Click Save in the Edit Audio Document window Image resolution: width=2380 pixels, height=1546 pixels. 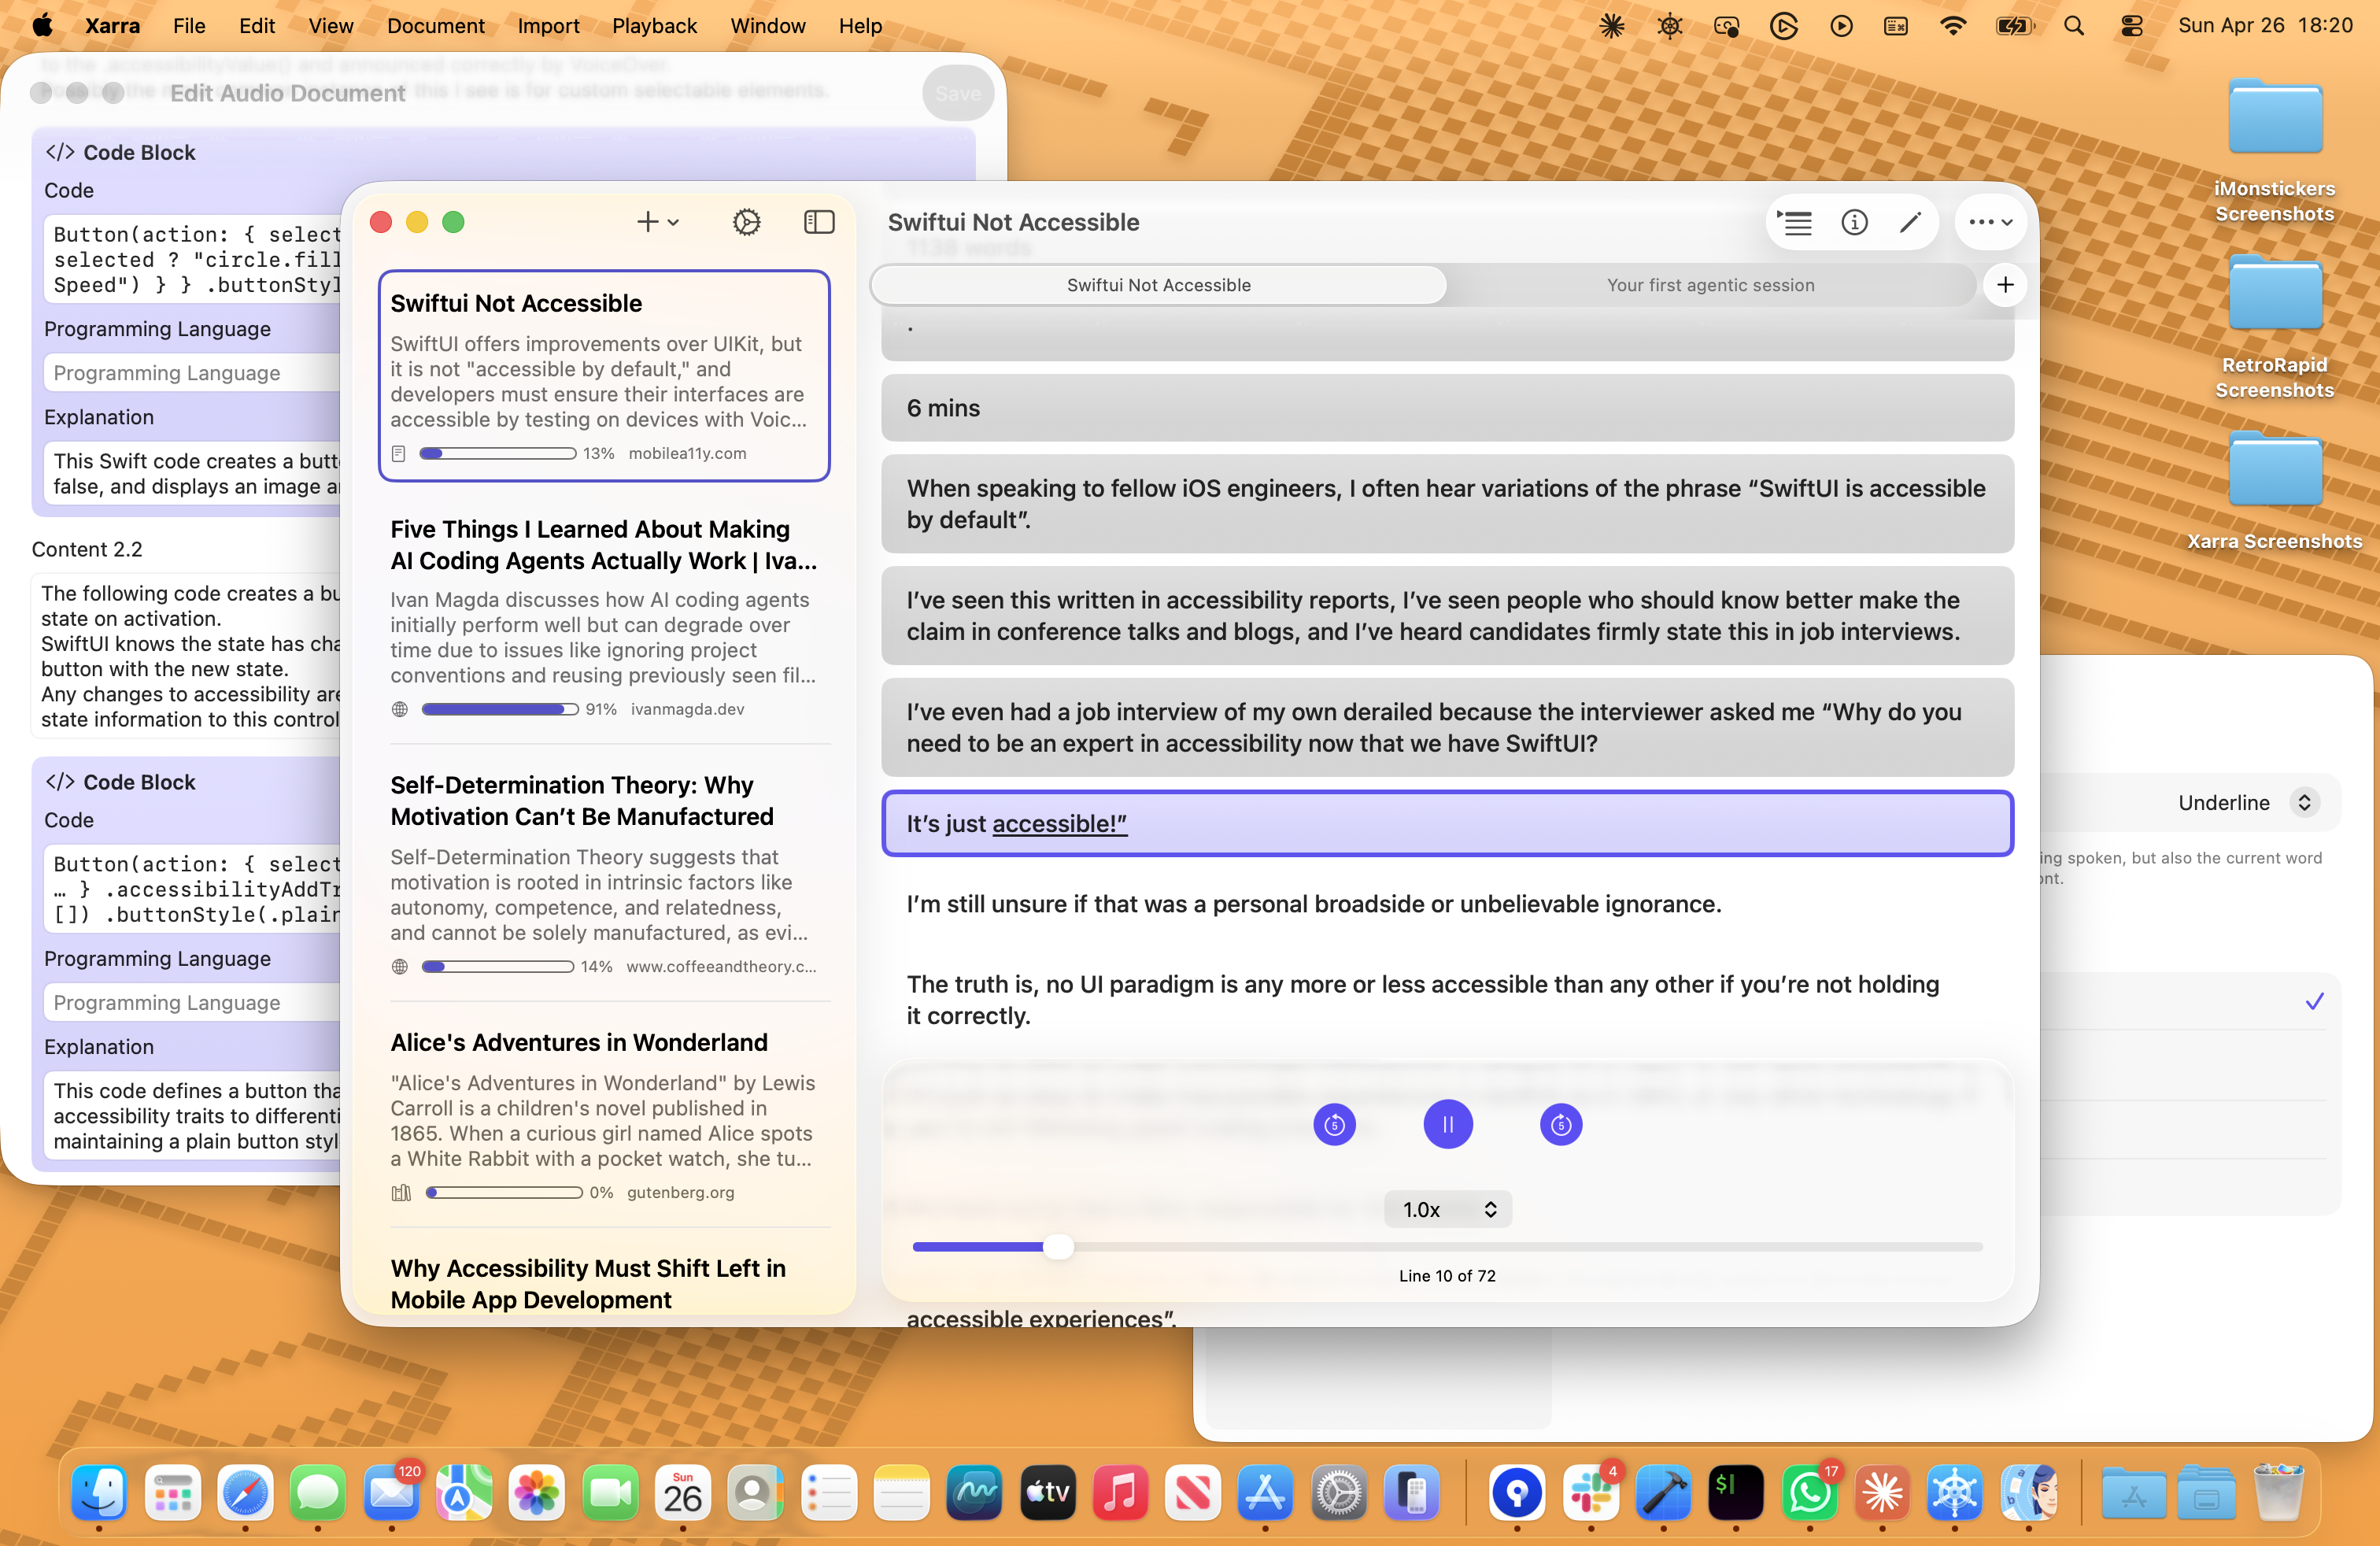(958, 93)
